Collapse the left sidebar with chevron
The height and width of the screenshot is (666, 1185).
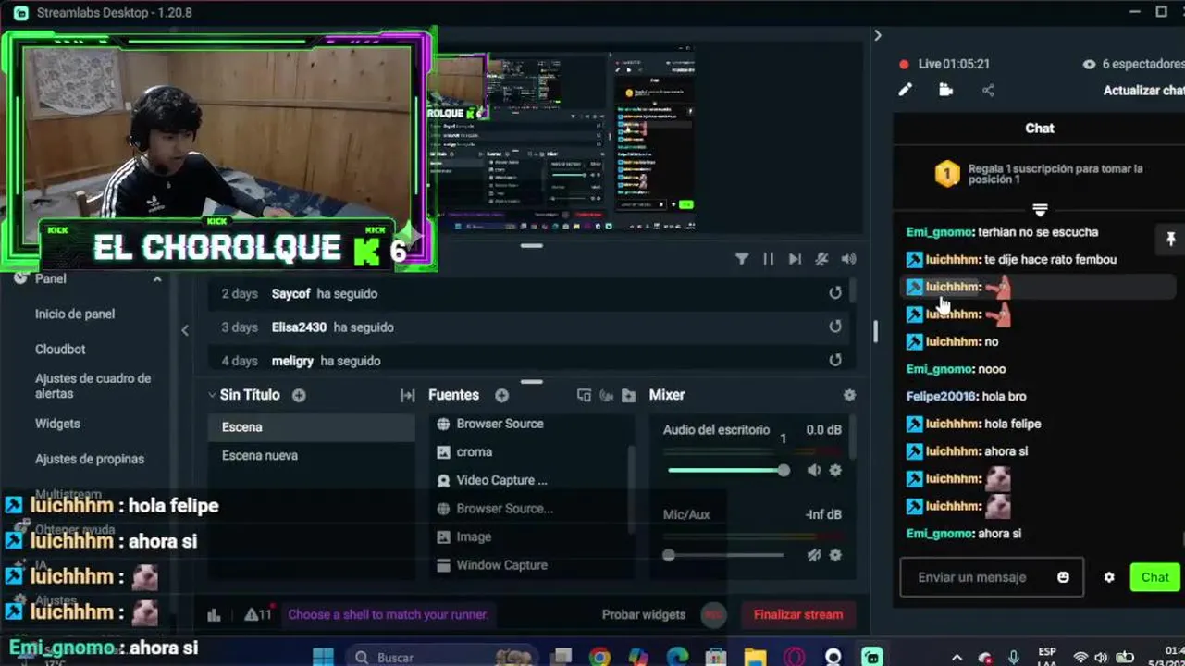(185, 330)
